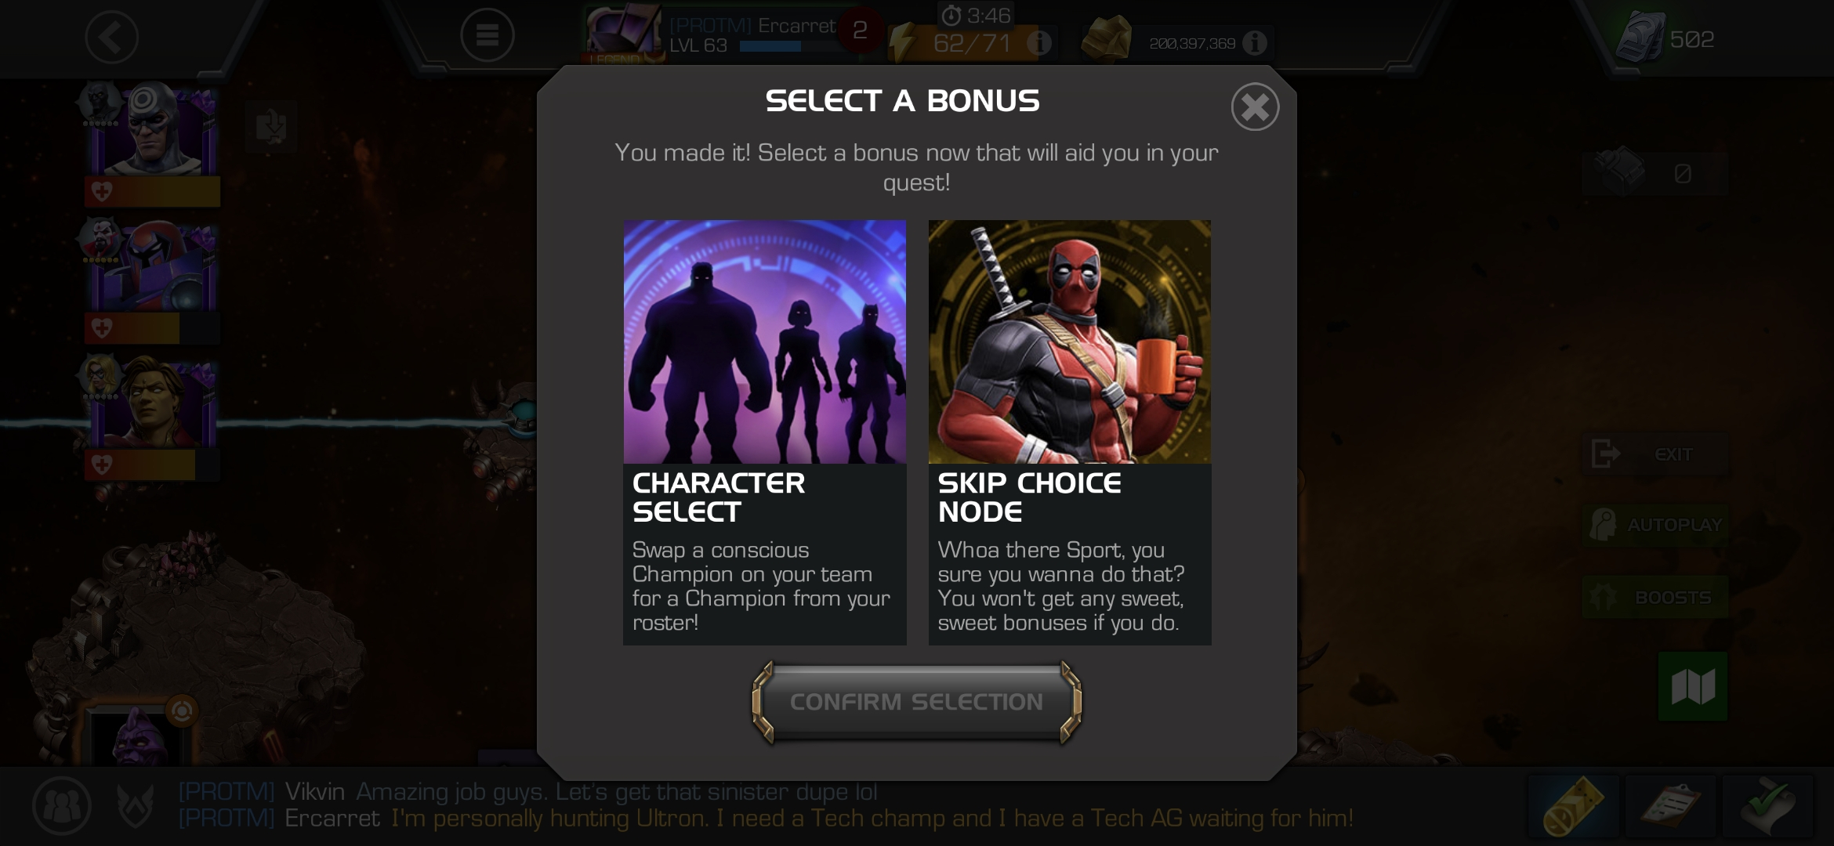The image size is (1834, 846).
Task: Toggle Autoplay mode
Action: pyautogui.click(x=1655, y=525)
